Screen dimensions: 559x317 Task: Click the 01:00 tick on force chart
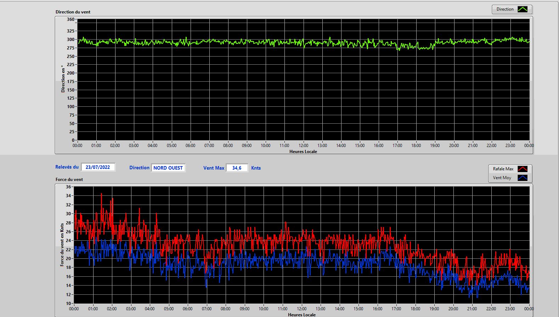tap(93, 309)
